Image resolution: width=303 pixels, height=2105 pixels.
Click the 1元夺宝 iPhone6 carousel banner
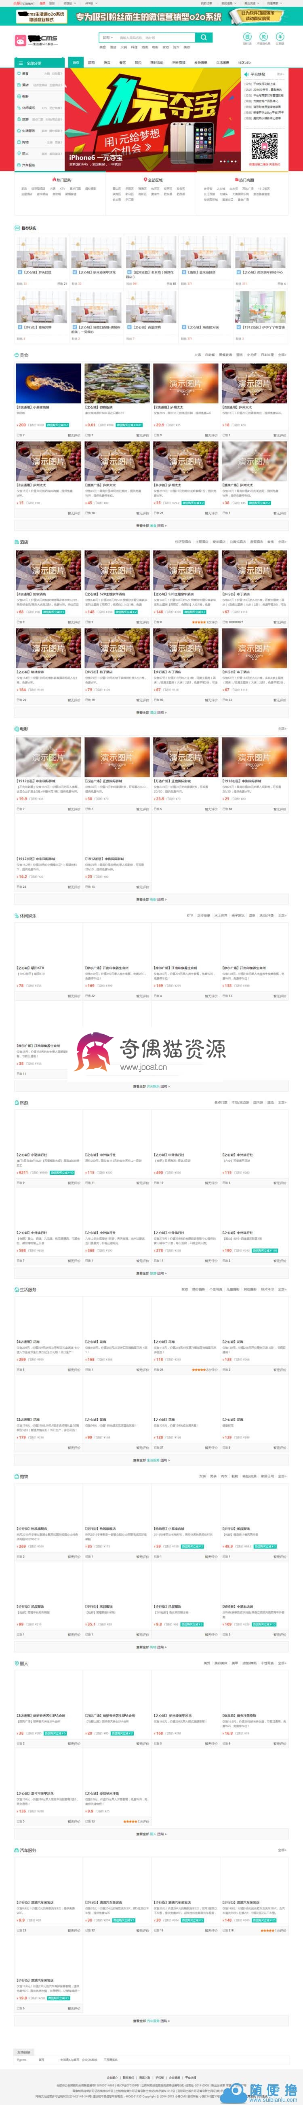click(154, 119)
